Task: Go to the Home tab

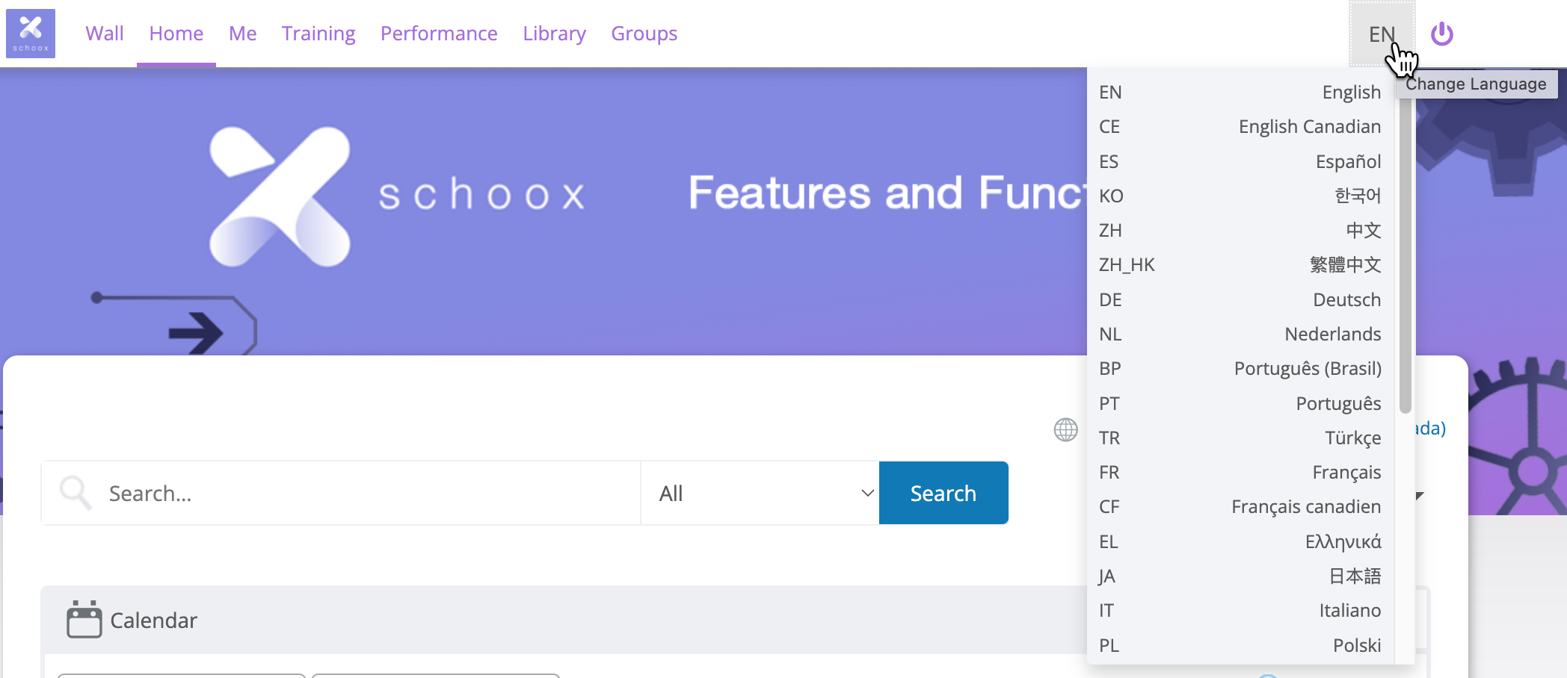Action: (x=176, y=34)
